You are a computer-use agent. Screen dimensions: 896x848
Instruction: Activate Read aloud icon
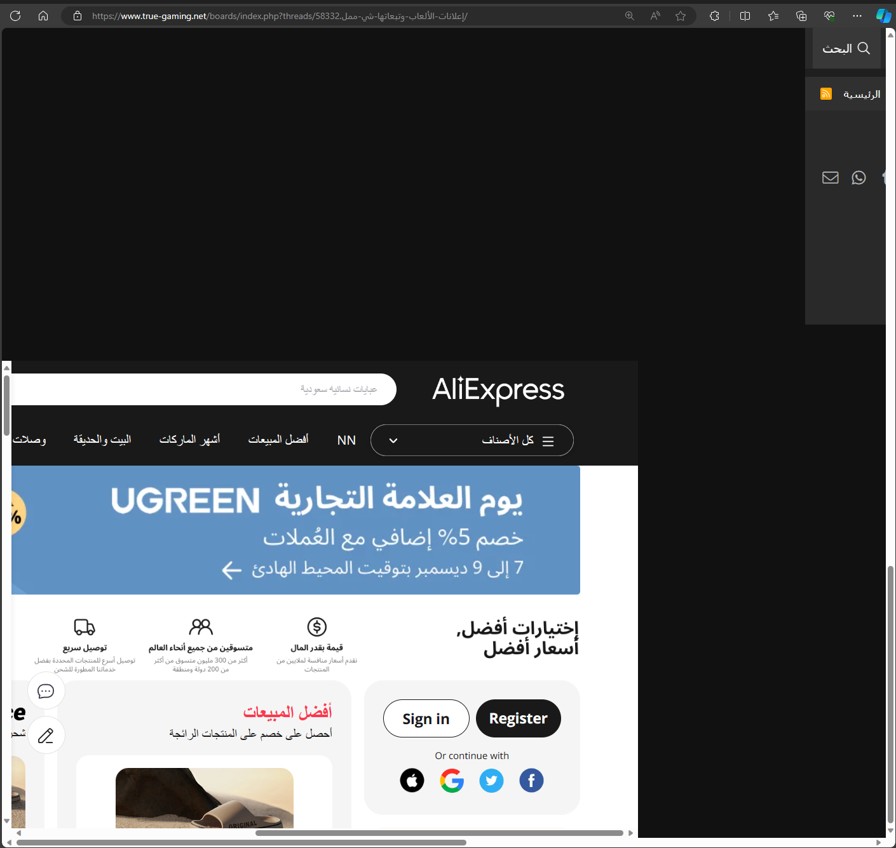pos(655,16)
